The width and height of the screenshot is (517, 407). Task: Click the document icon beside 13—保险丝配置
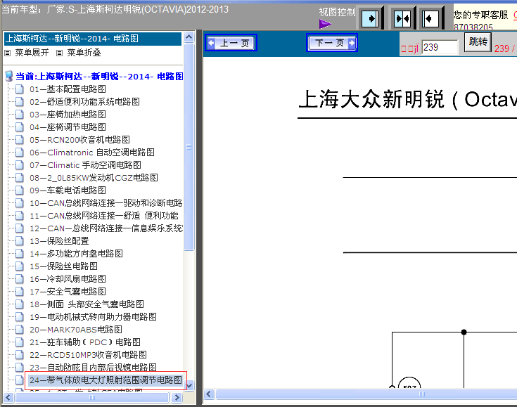20,241
